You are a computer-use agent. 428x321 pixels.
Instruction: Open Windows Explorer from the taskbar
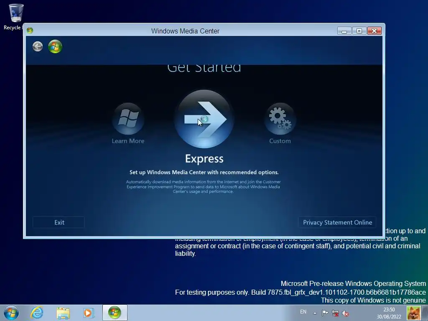pyautogui.click(x=63, y=313)
